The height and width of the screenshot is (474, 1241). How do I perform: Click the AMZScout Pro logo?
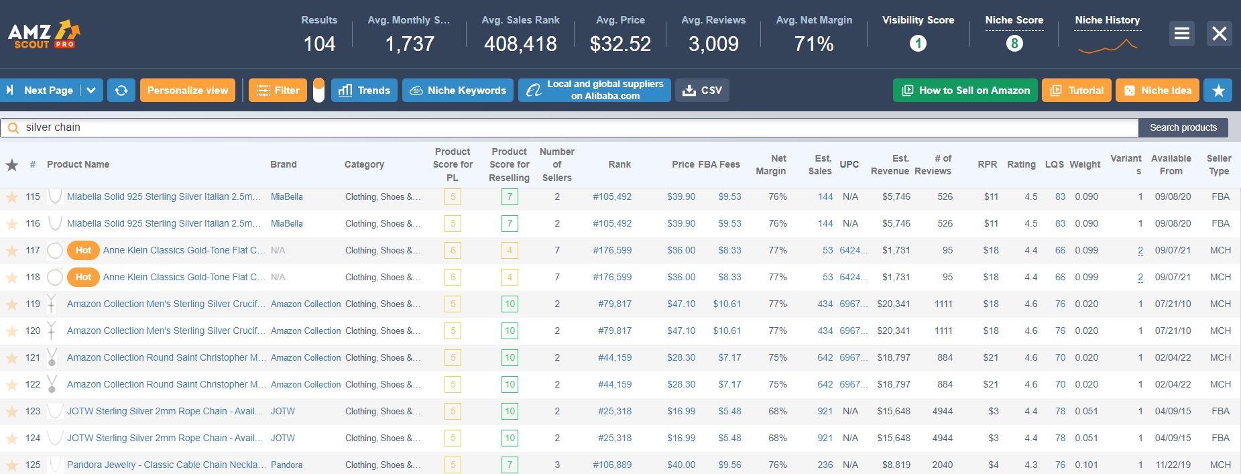(44, 34)
